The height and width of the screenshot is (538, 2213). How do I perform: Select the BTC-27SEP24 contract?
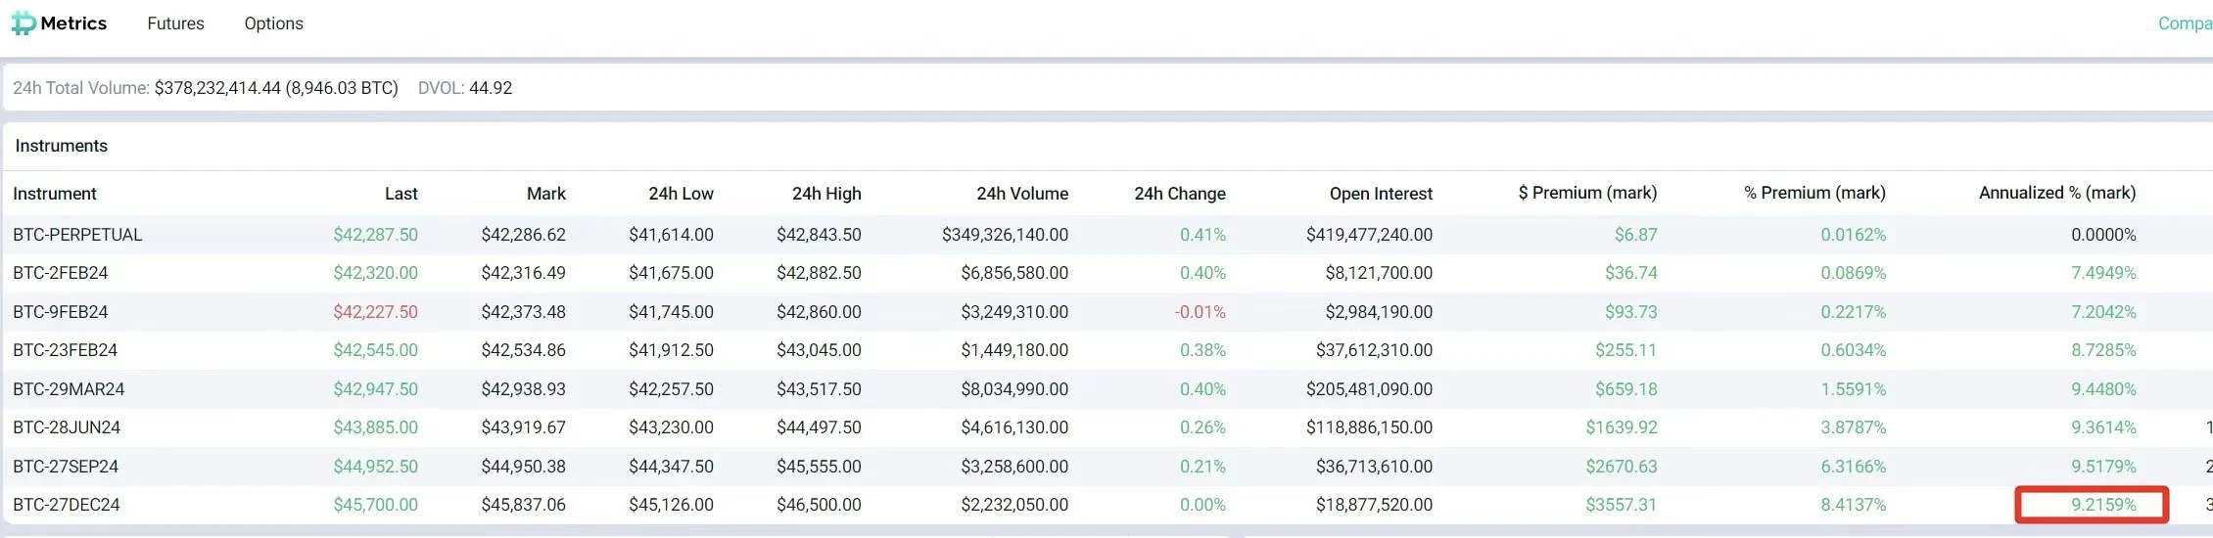pyautogui.click(x=67, y=467)
